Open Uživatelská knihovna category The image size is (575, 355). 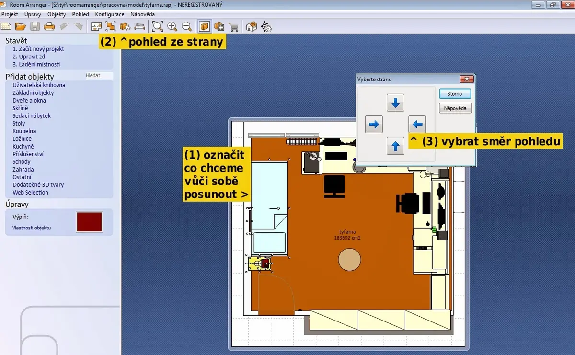(x=39, y=85)
